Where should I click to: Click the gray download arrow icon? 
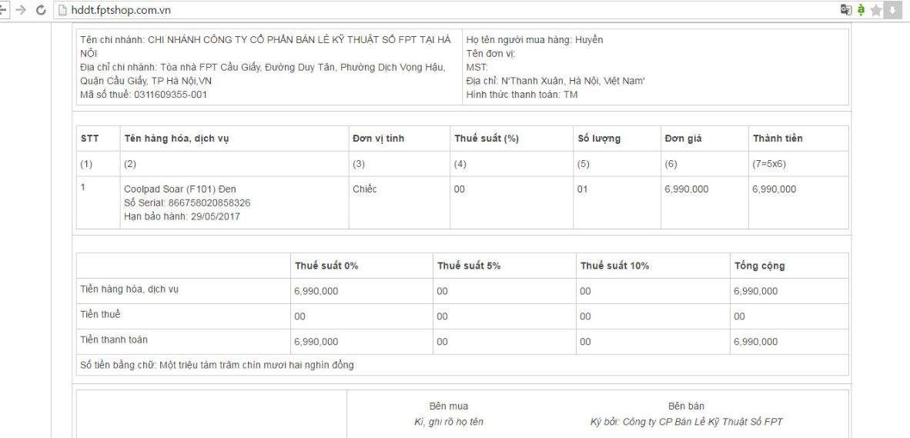coord(895,10)
